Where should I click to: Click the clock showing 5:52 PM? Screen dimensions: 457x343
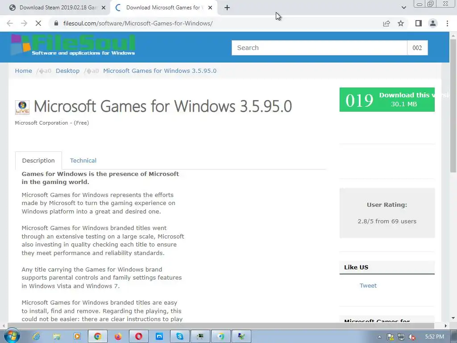tap(434, 337)
